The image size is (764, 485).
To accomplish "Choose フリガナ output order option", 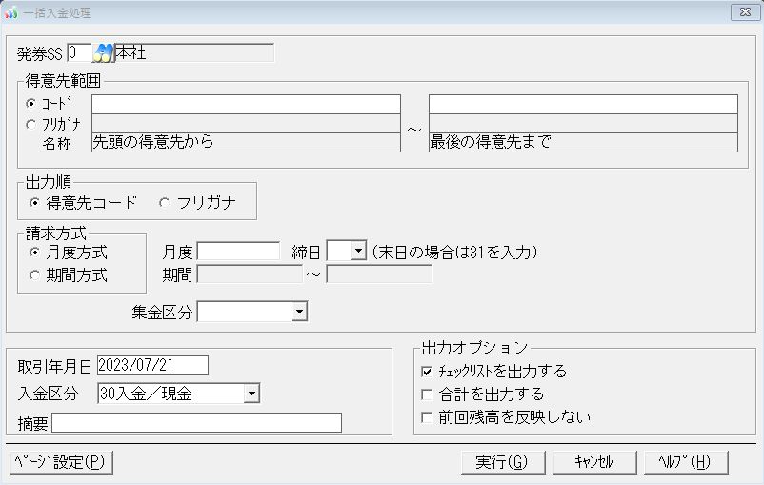I will coord(164,202).
